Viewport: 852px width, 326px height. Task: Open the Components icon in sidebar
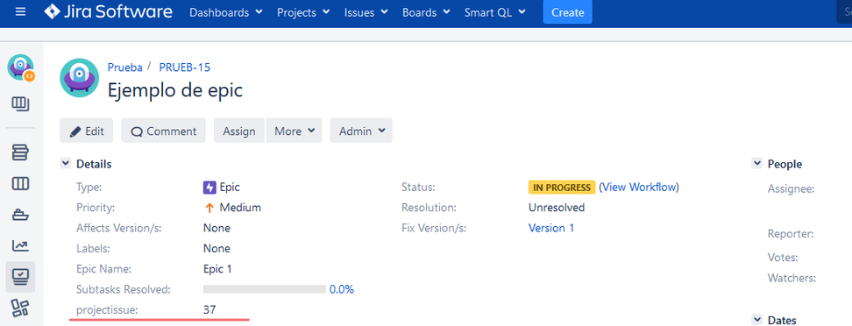(21, 308)
